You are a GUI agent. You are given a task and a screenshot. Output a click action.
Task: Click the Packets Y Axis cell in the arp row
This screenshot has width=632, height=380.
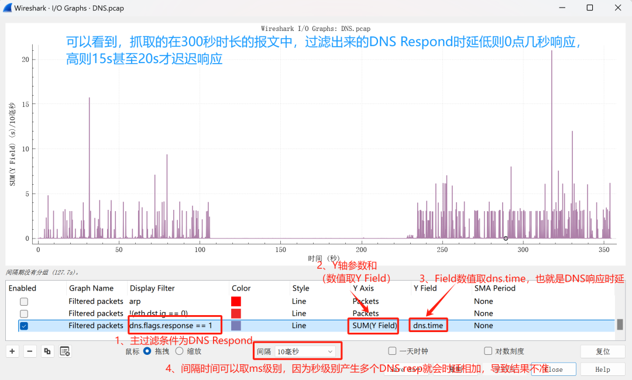(x=366, y=302)
